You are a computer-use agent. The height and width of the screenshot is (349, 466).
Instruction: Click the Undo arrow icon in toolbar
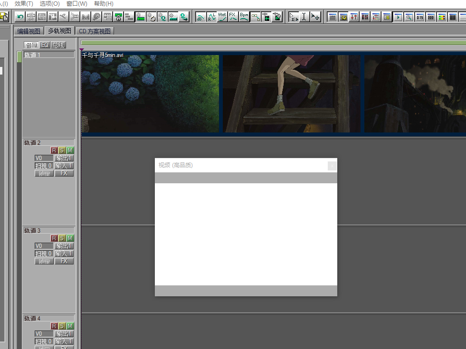(x=20, y=17)
